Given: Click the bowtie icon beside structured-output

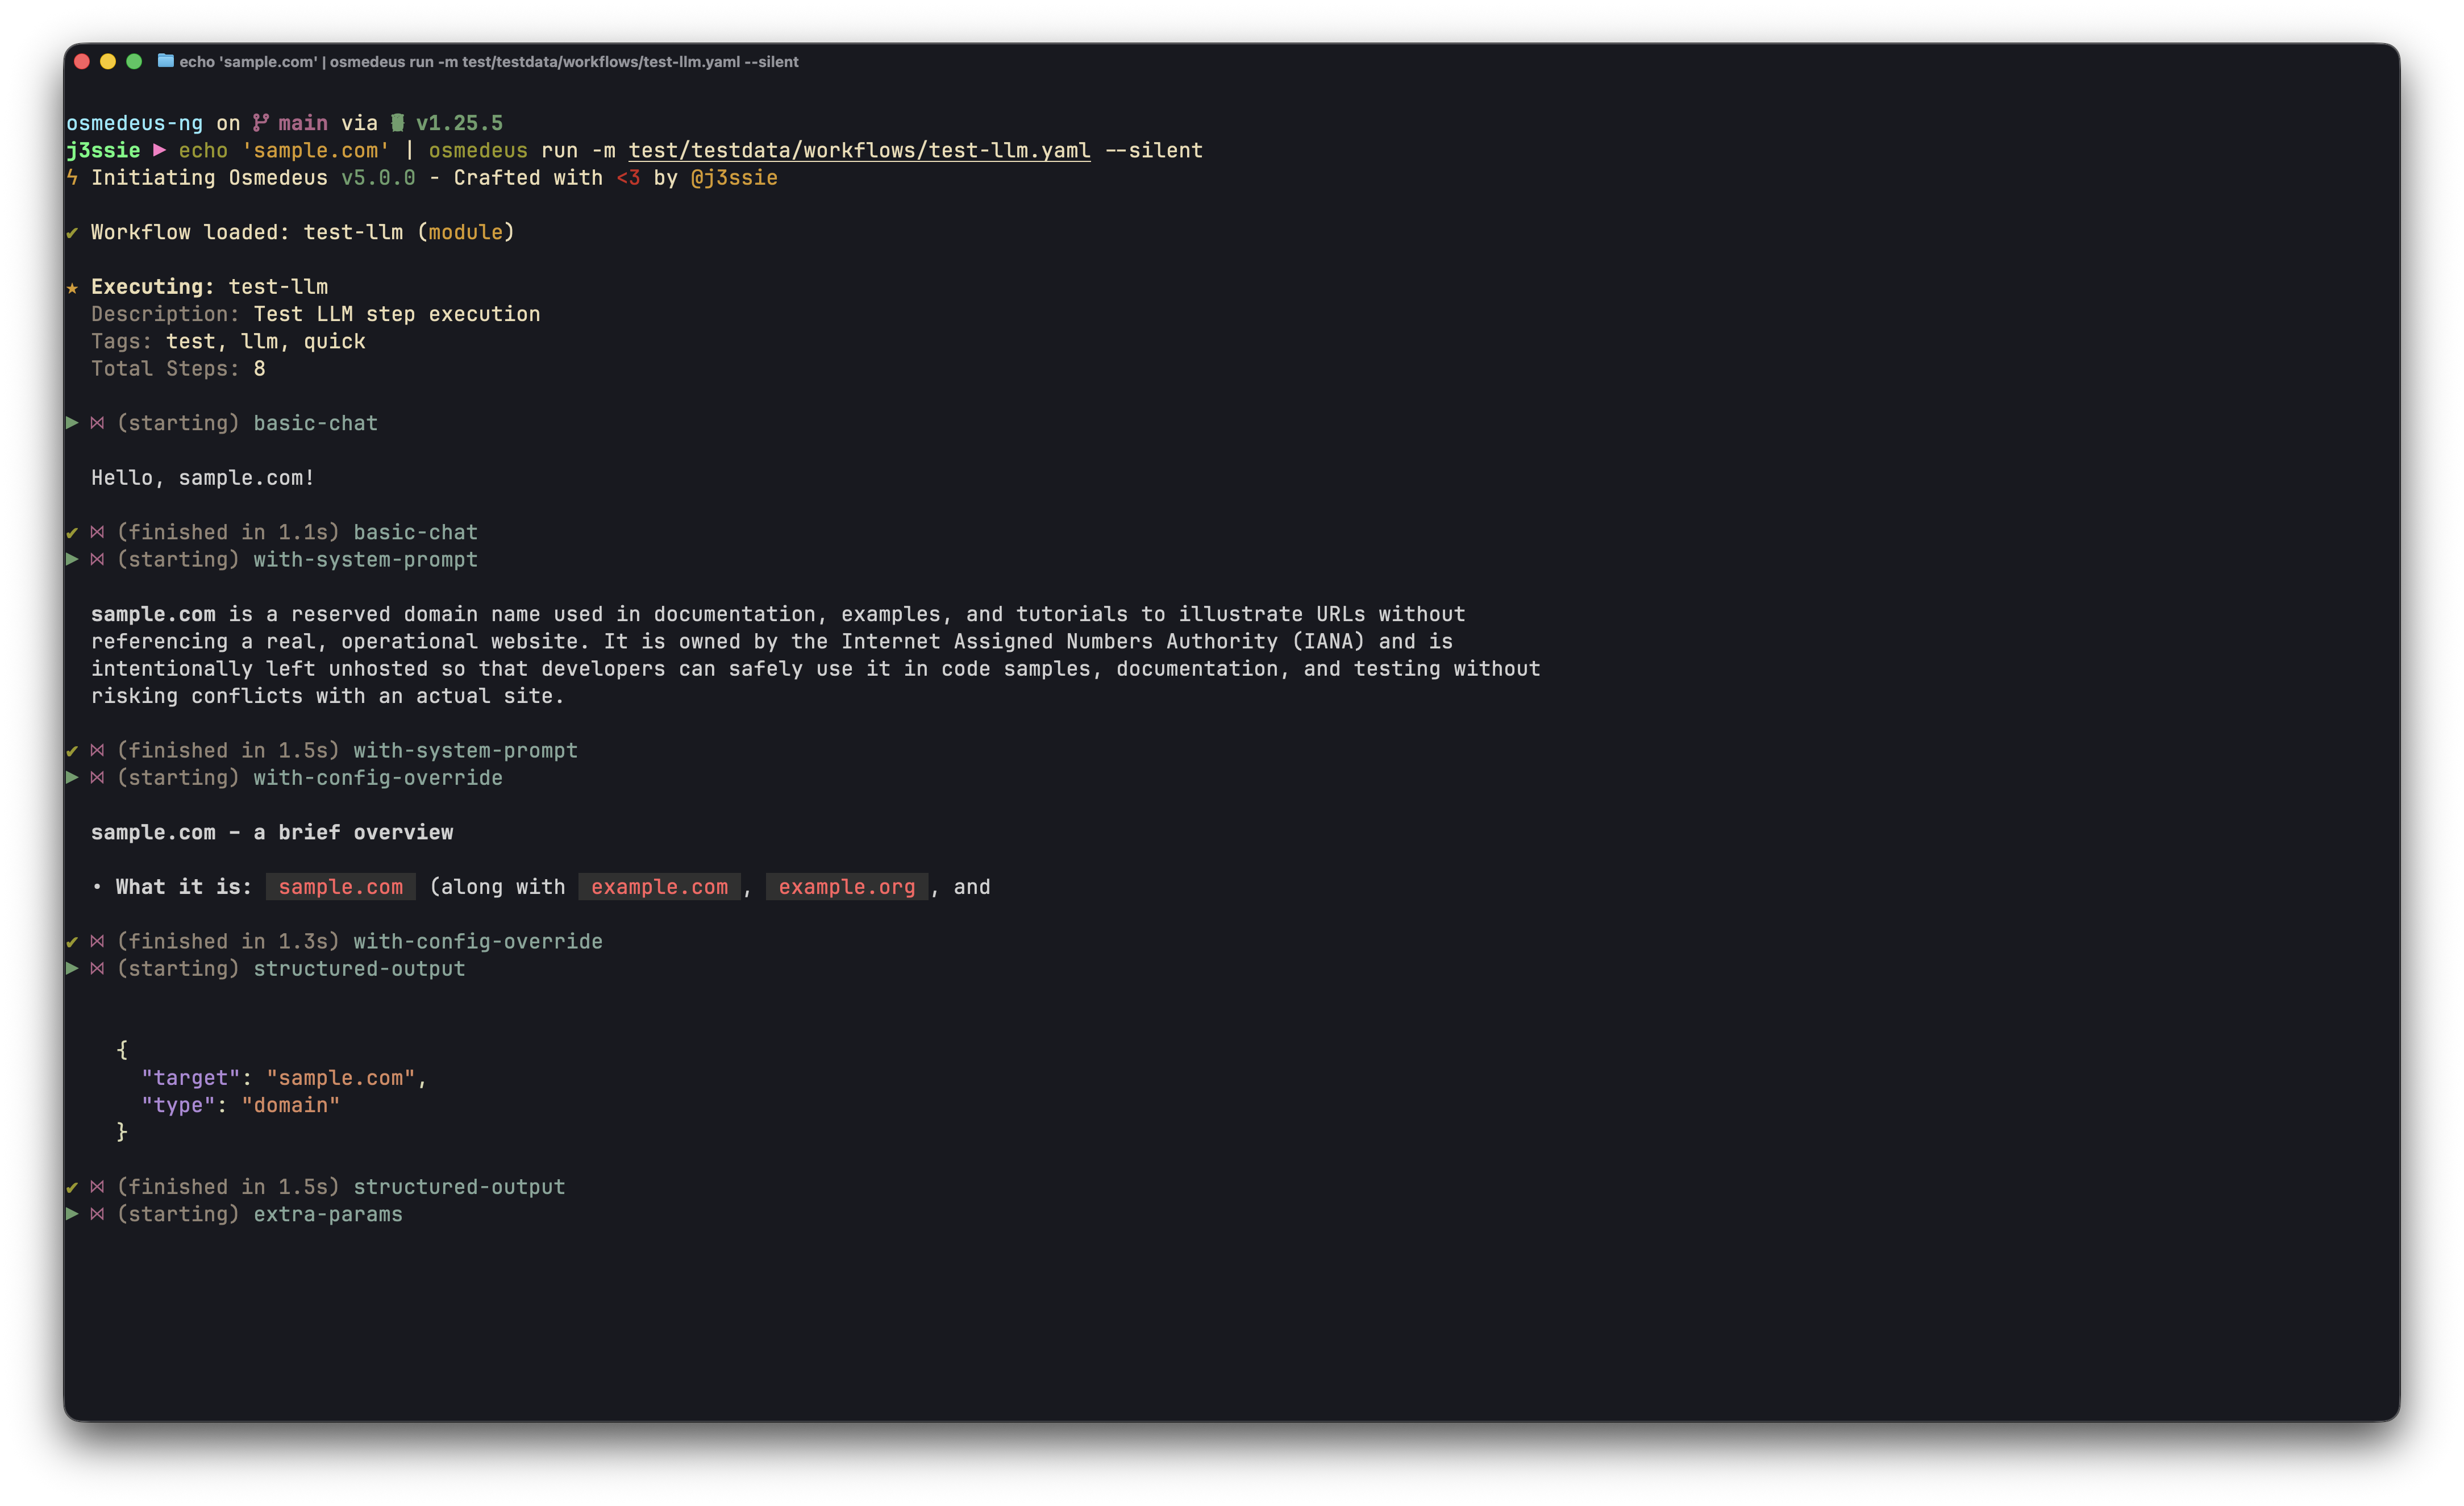Looking at the screenshot, I should (97, 968).
